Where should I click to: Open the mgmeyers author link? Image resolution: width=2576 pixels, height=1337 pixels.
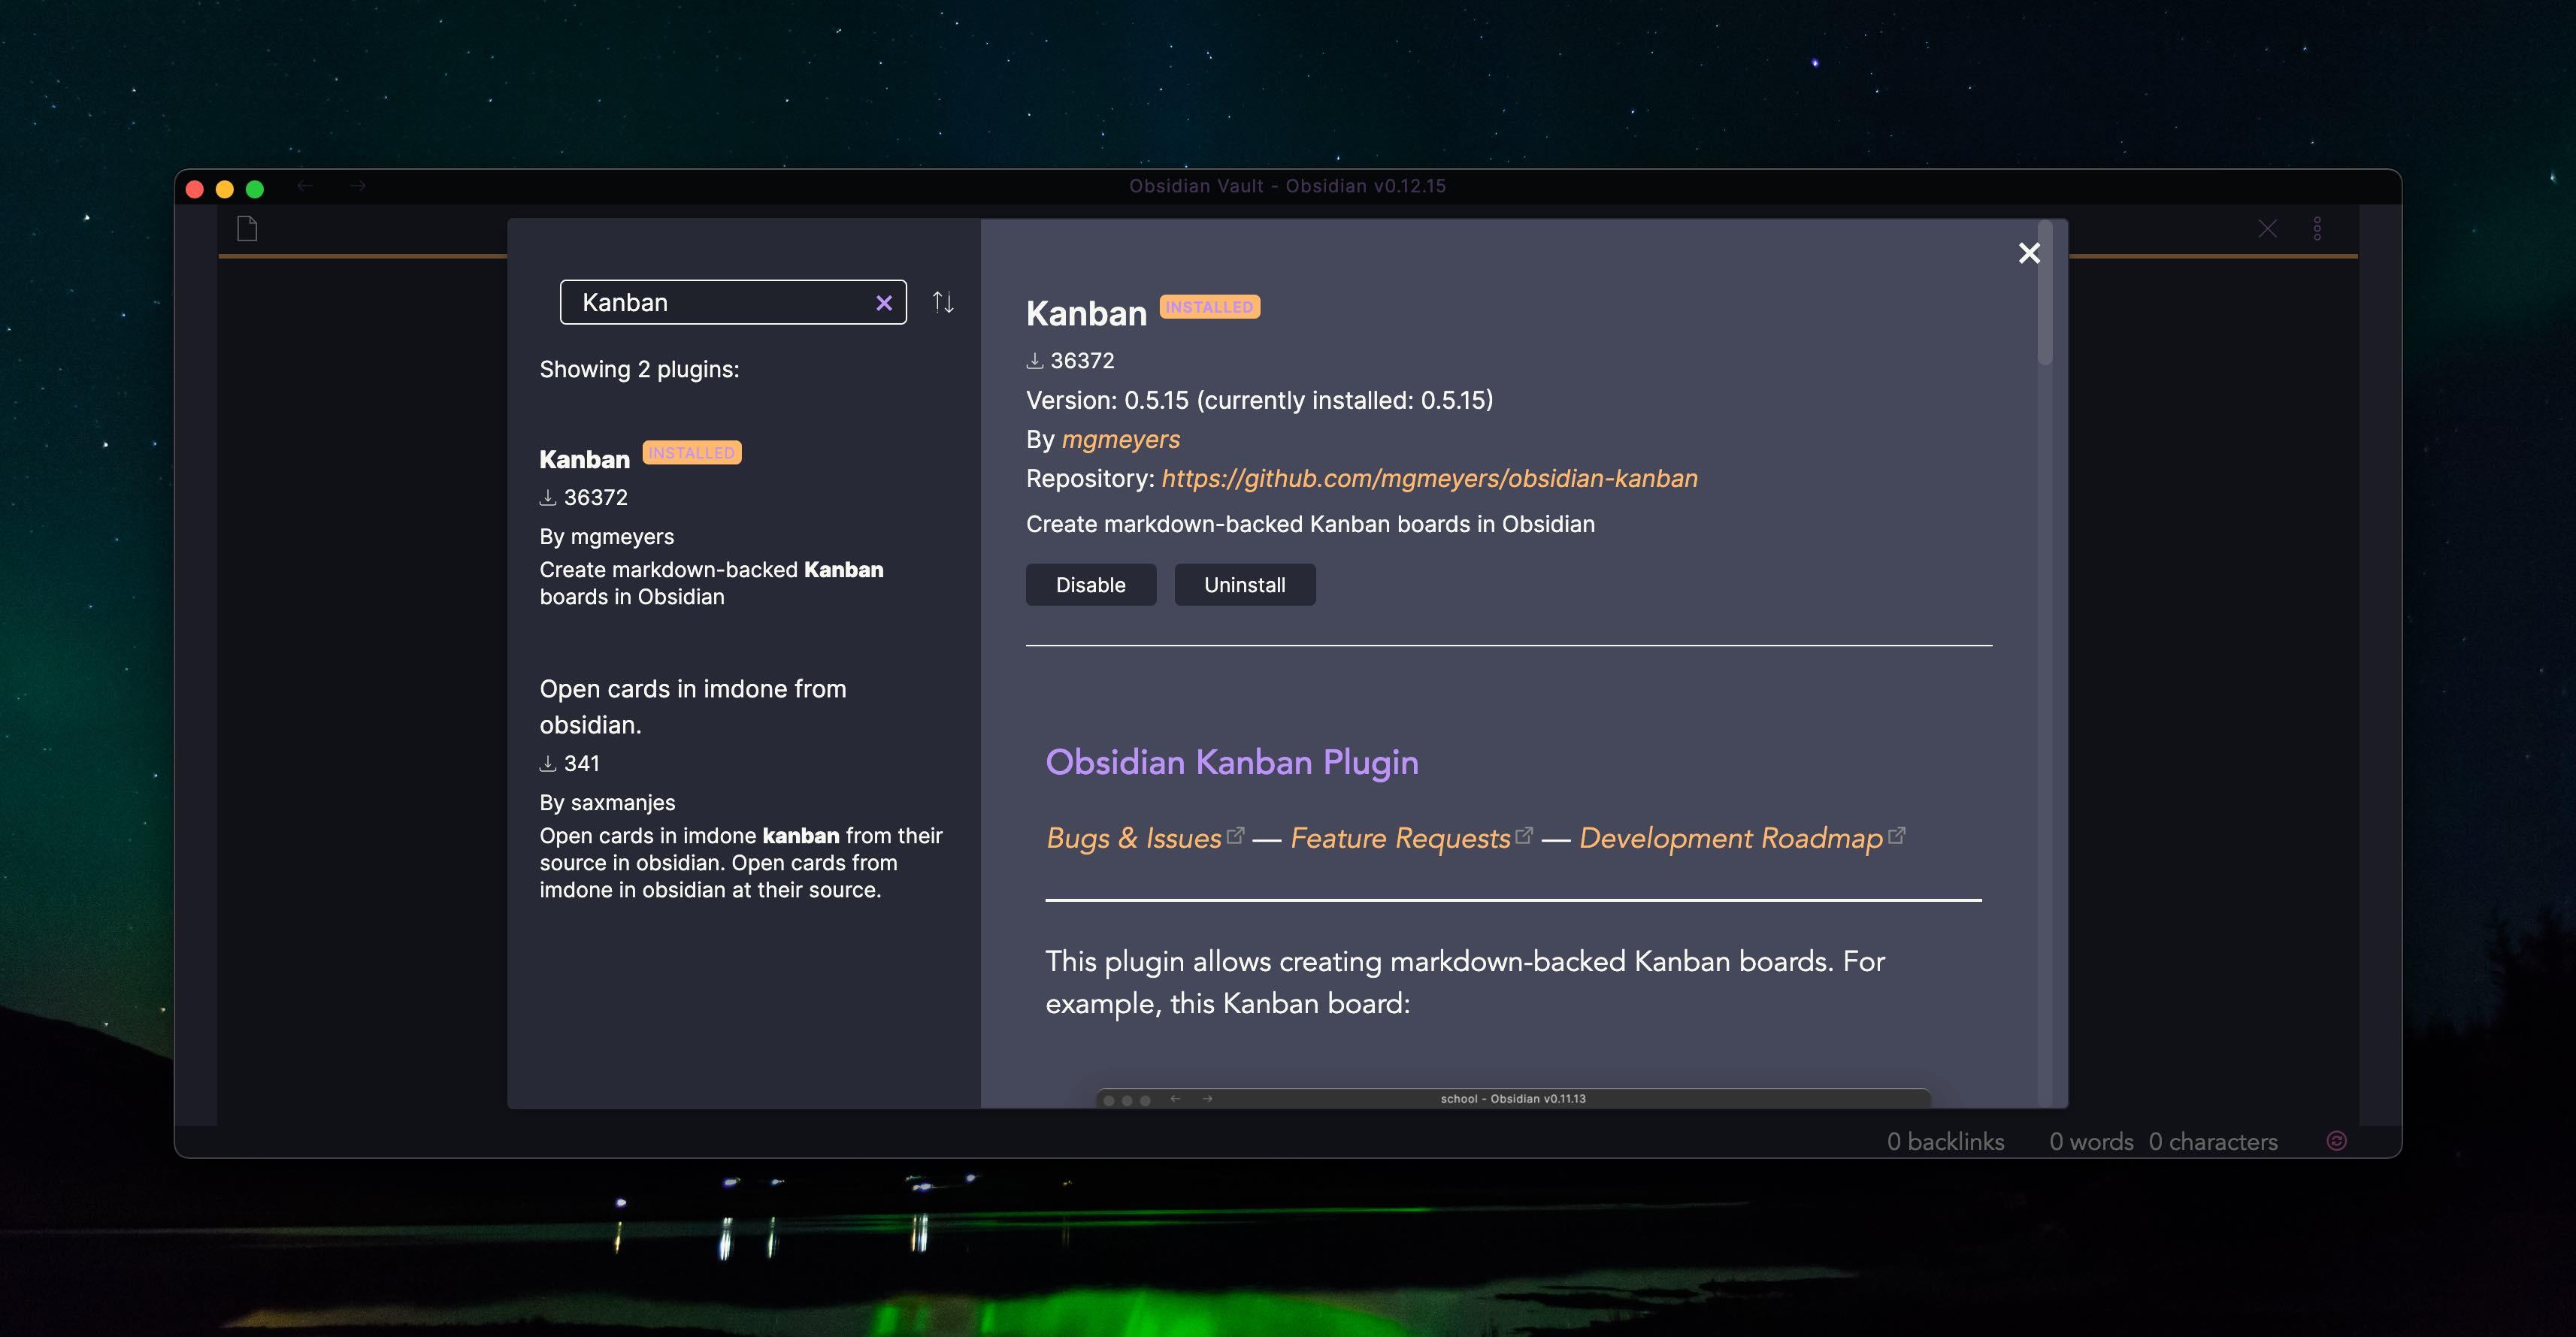pos(1120,439)
